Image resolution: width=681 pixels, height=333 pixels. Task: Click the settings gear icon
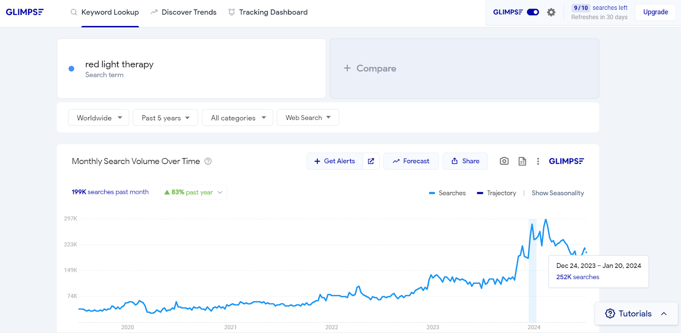pyautogui.click(x=551, y=12)
